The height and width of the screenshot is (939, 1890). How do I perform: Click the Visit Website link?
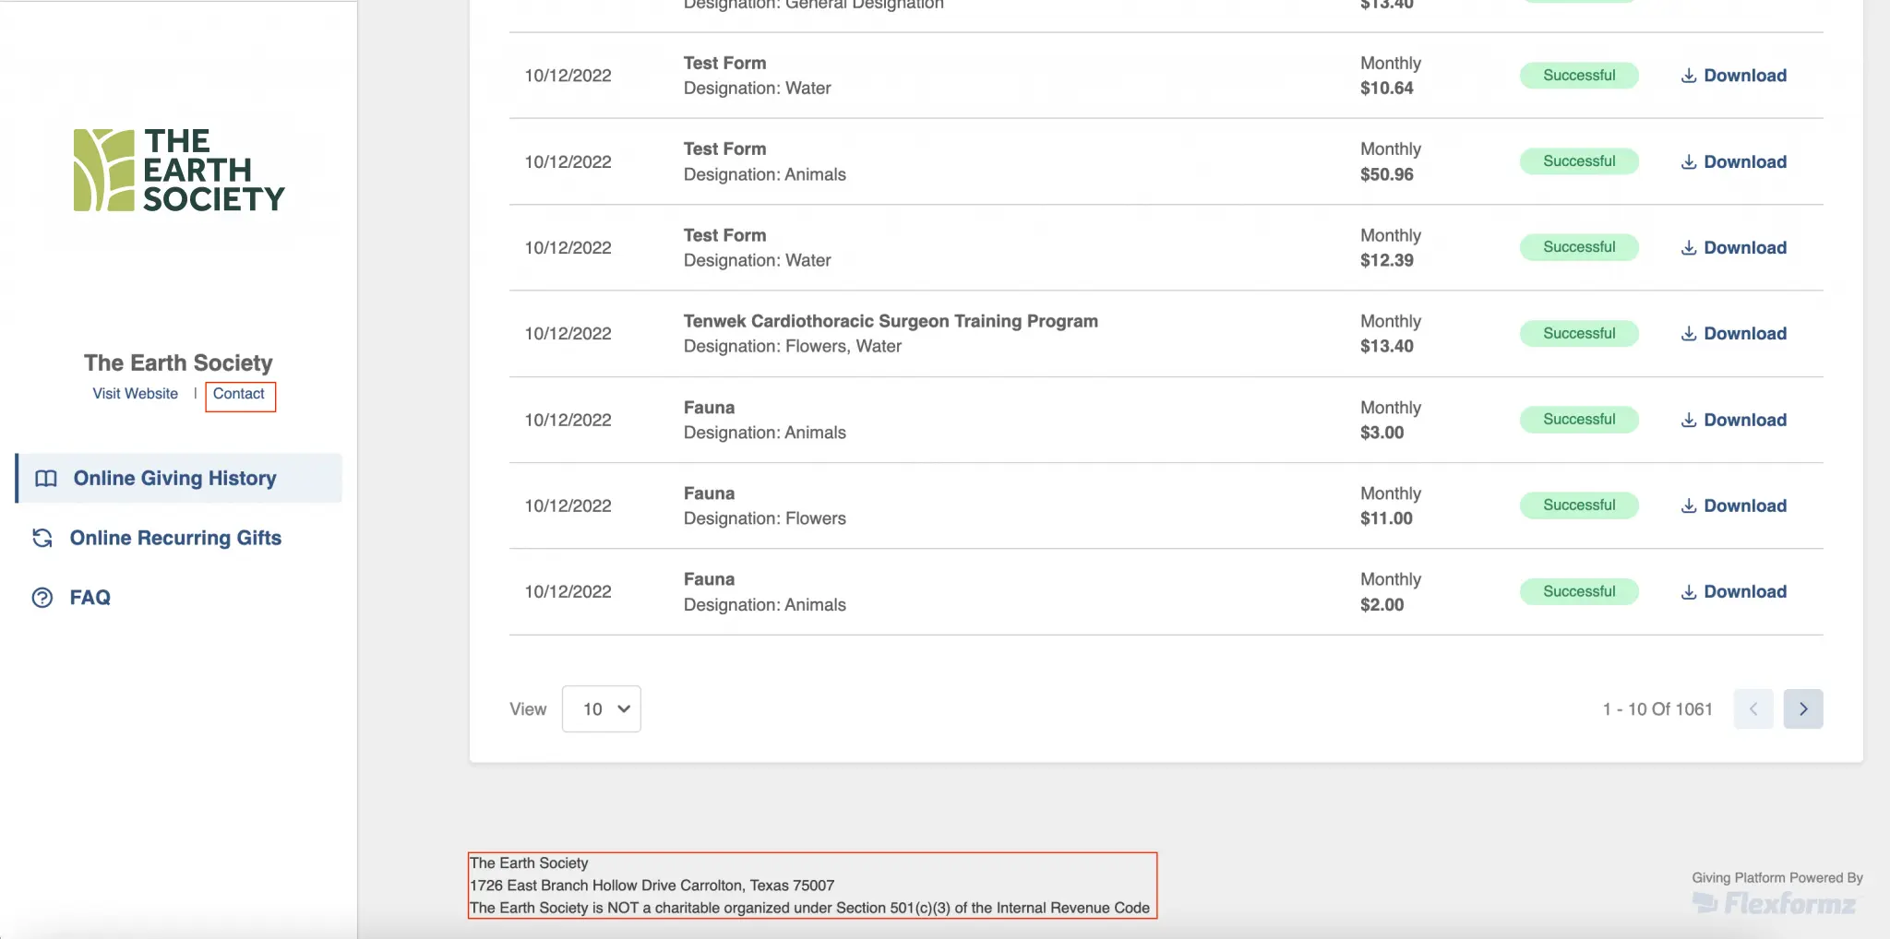136,394
